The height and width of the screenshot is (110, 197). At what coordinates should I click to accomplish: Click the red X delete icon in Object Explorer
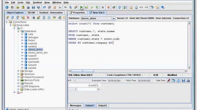click(x=28, y=18)
